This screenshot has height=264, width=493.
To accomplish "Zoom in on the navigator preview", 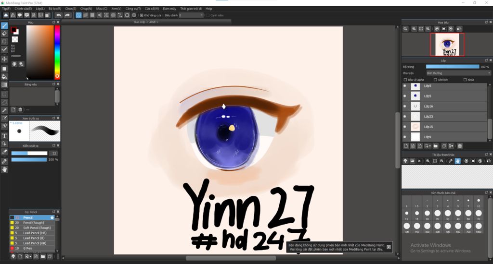I will point(414,28).
